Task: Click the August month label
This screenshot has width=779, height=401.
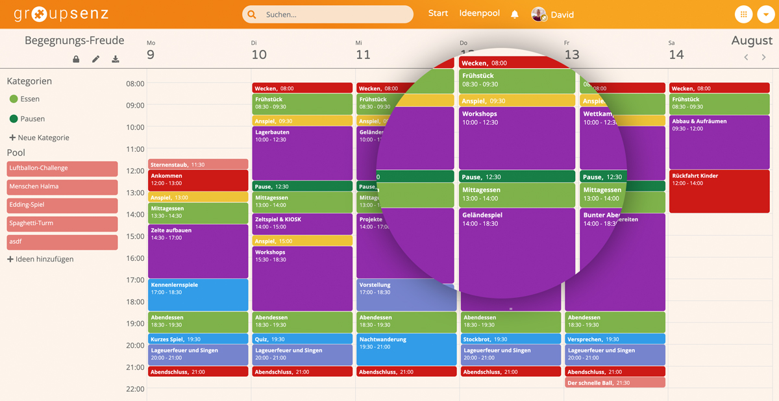Action: coord(752,40)
